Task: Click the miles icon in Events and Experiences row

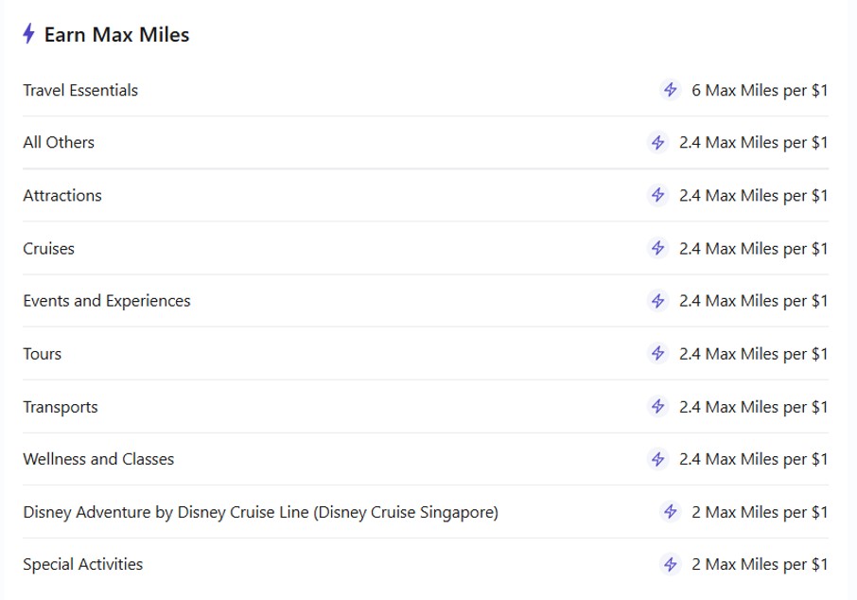Action: coord(658,301)
